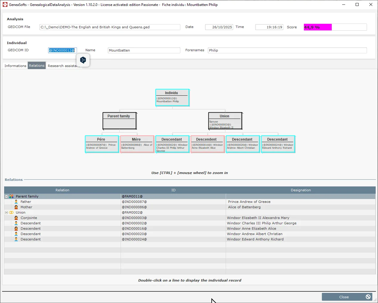This screenshot has width=378, height=303.
Task: Click the Father person icon in Relations table
Action: coord(16,202)
